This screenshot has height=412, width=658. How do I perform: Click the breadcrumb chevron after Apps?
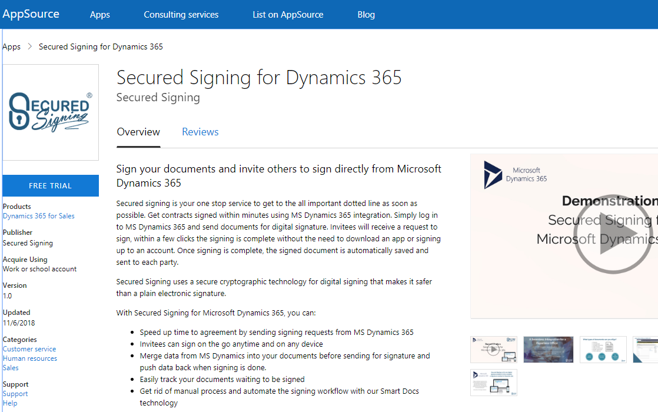click(x=29, y=46)
